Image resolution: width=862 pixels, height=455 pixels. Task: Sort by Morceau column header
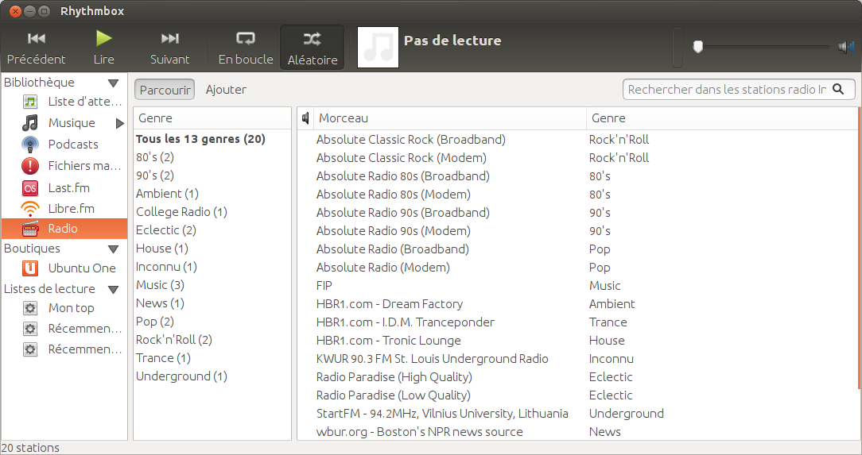(450, 118)
